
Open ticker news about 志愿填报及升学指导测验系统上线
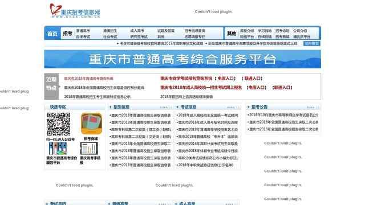(253, 43)
